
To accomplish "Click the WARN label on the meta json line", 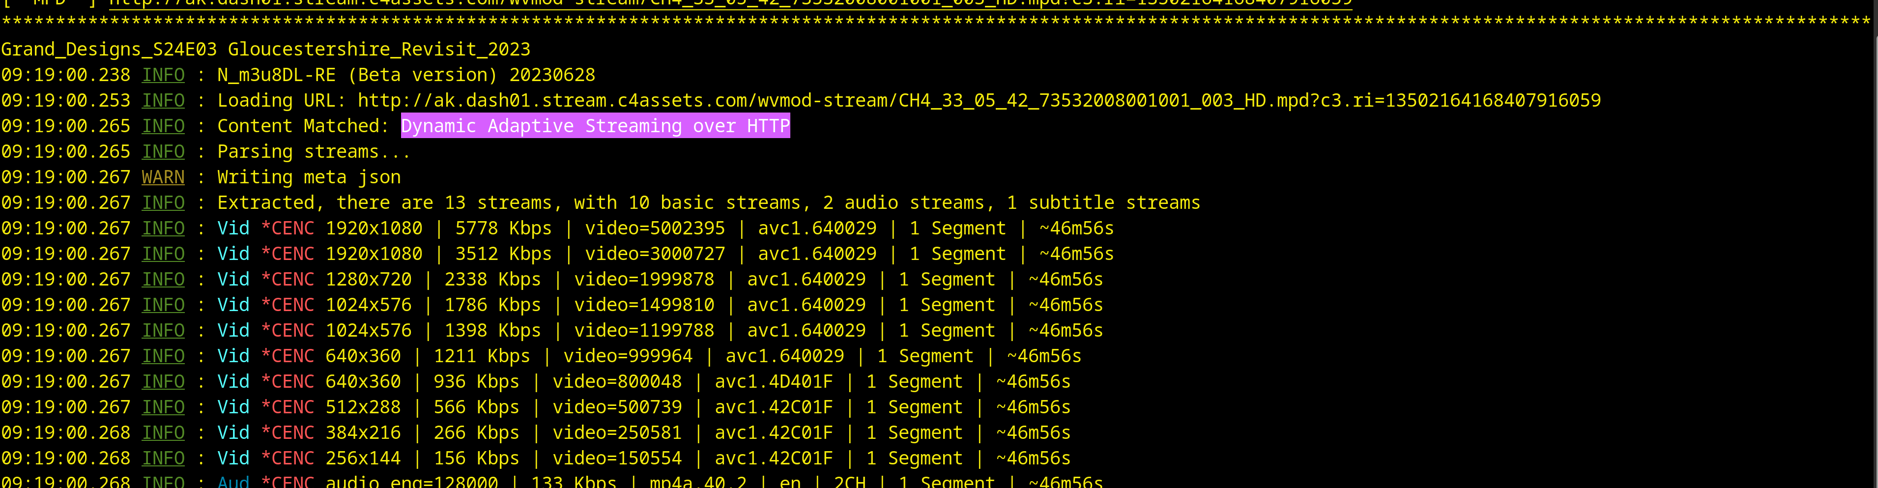I will [x=163, y=177].
